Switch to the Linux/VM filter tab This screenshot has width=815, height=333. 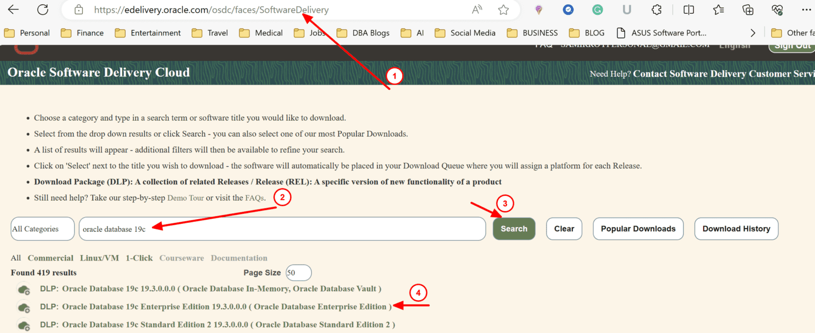[99, 258]
